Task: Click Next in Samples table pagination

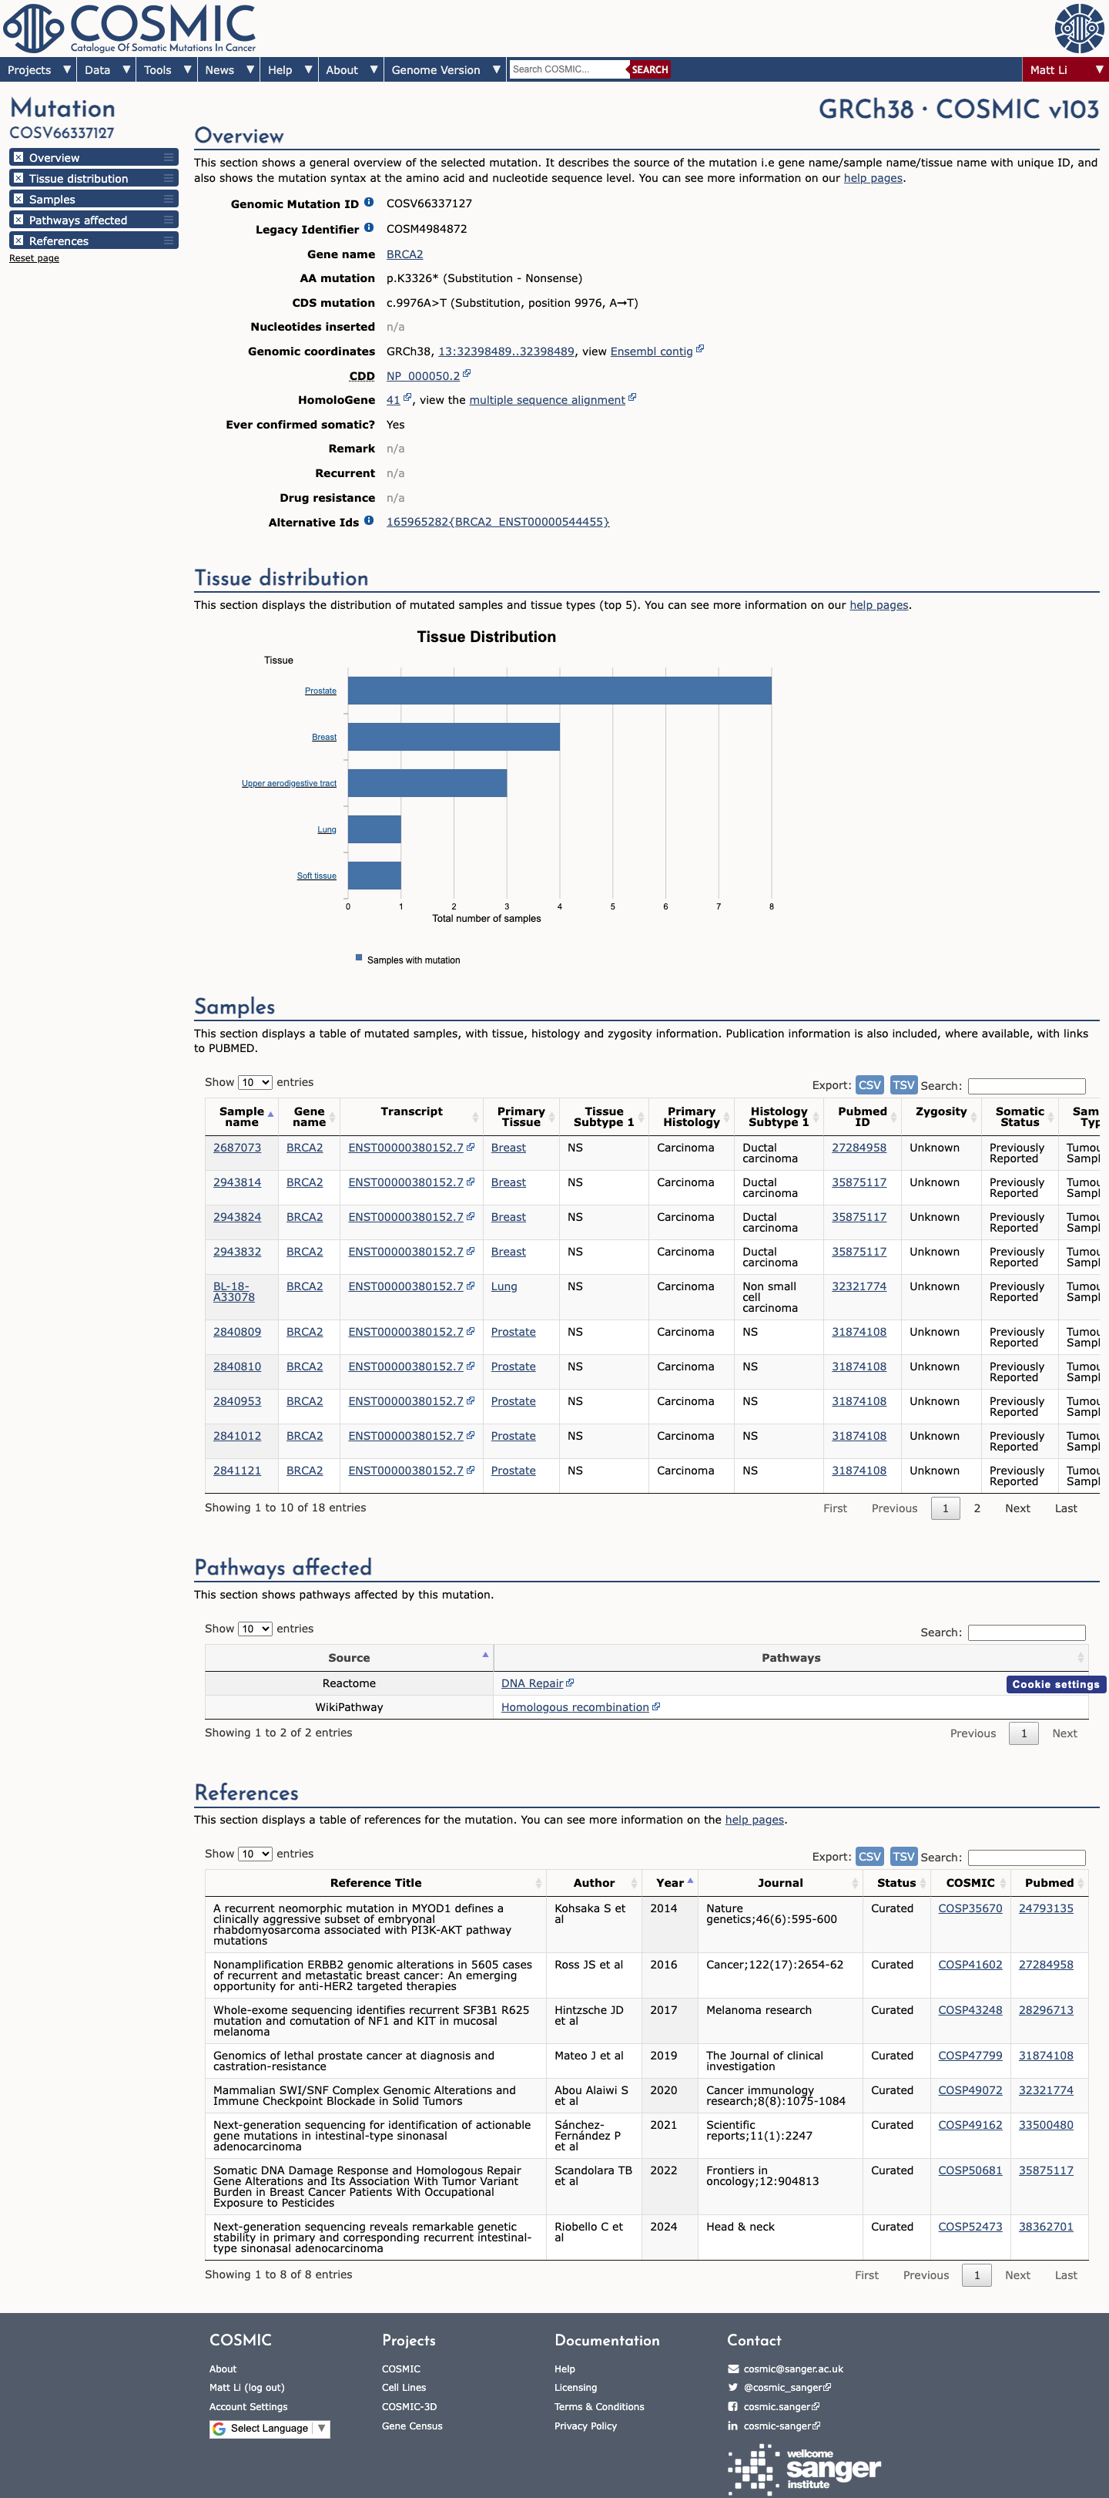Action: [x=1017, y=1508]
